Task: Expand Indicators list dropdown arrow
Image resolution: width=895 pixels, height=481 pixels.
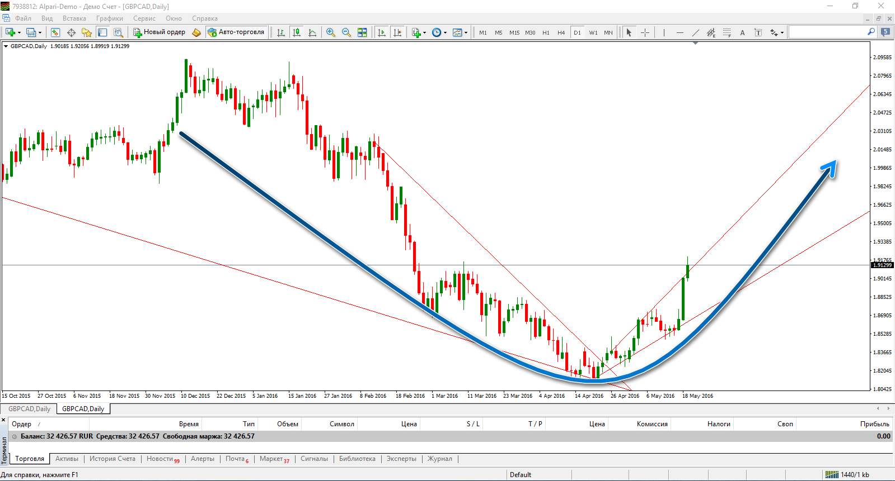Action: (x=424, y=32)
